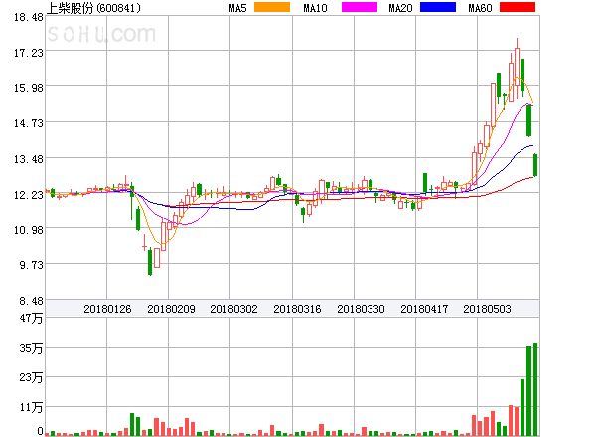The width and height of the screenshot is (596, 437).
Task: Click the 20180209 date label
Action: tap(171, 309)
